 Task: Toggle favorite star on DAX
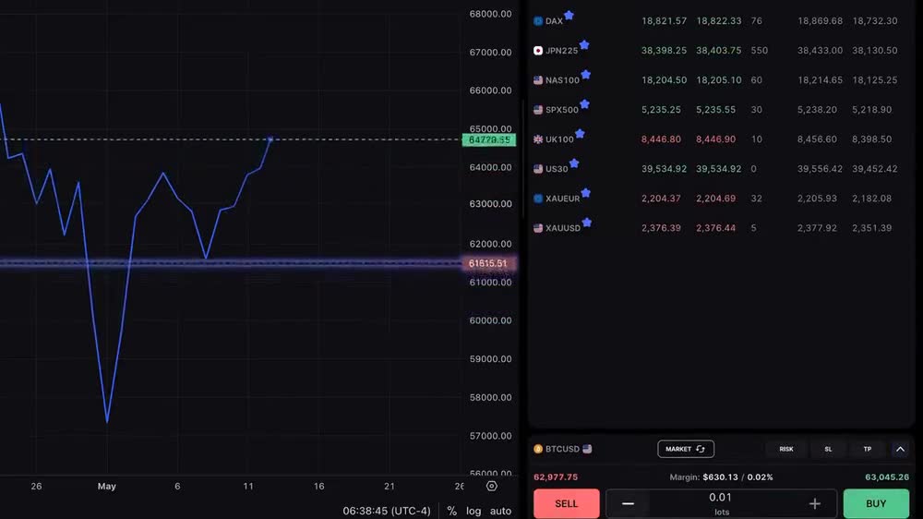[569, 16]
